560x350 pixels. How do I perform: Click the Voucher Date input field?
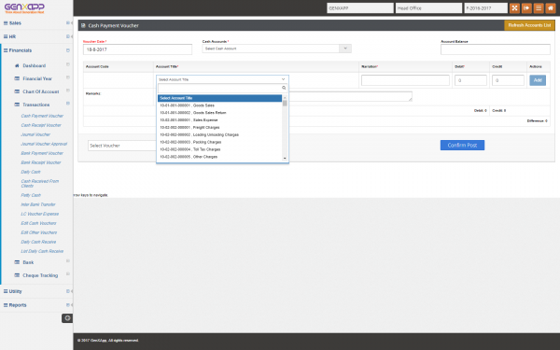point(137,49)
